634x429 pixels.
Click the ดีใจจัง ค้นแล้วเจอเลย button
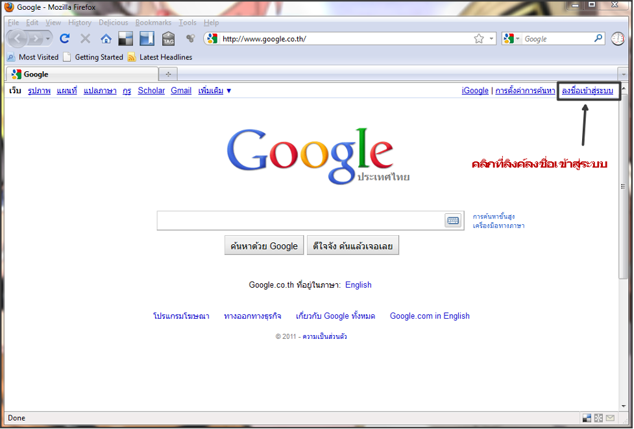click(x=352, y=246)
